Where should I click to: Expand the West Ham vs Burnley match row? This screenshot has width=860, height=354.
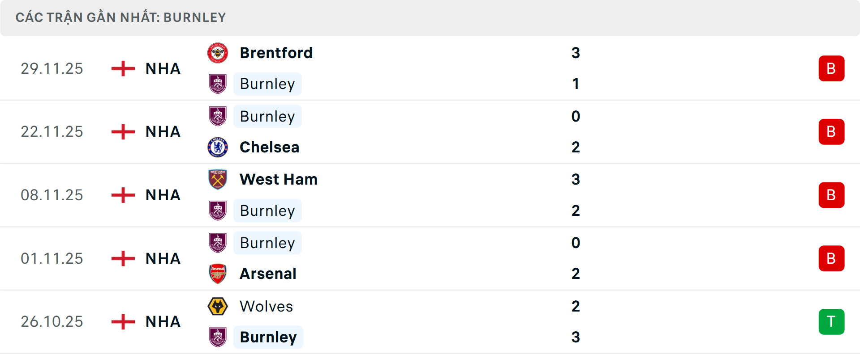tap(430, 195)
